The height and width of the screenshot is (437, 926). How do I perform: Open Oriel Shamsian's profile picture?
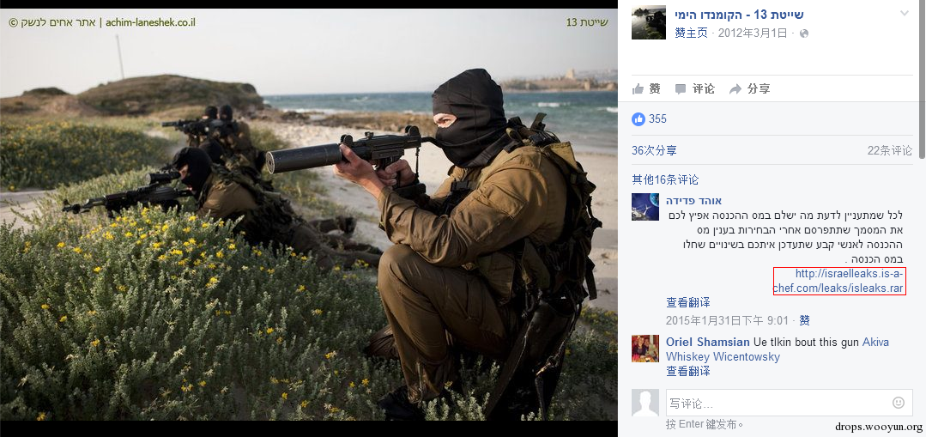tap(645, 349)
